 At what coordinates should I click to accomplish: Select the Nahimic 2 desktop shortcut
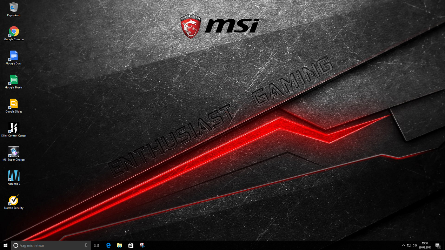14,178
